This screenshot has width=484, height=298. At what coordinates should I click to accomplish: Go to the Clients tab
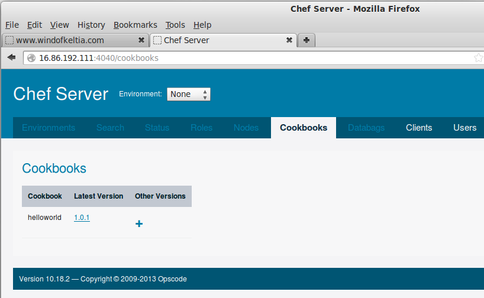pyautogui.click(x=419, y=128)
